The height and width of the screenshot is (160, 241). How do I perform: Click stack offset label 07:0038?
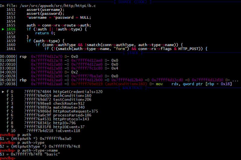pos(8,84)
